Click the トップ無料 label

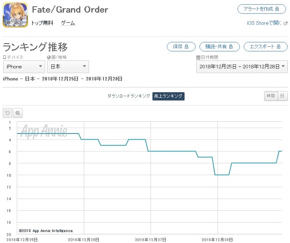pos(42,23)
